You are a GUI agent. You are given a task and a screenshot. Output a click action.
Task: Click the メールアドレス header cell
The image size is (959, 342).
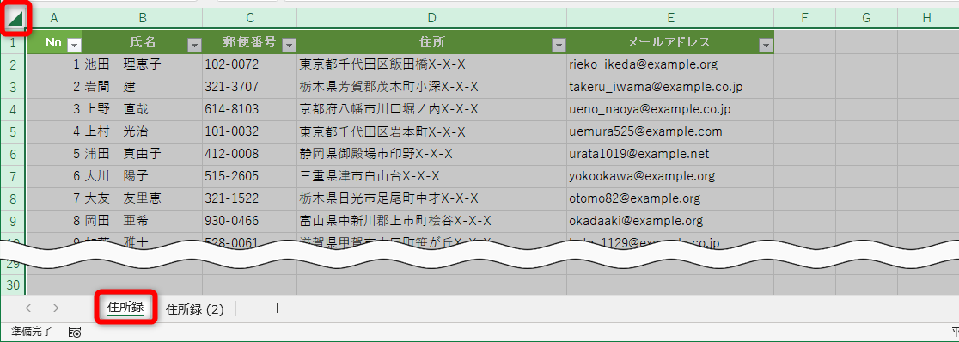coord(670,42)
